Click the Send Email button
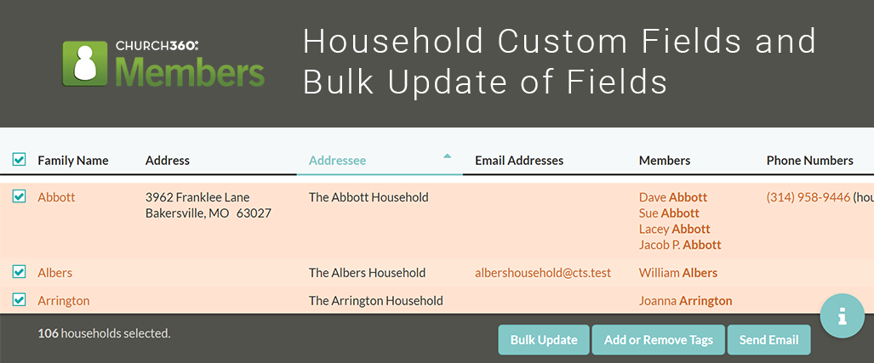 coord(768,339)
